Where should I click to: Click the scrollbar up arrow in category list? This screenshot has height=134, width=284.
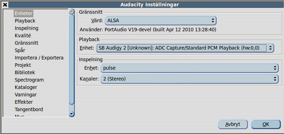[x=72, y=12]
